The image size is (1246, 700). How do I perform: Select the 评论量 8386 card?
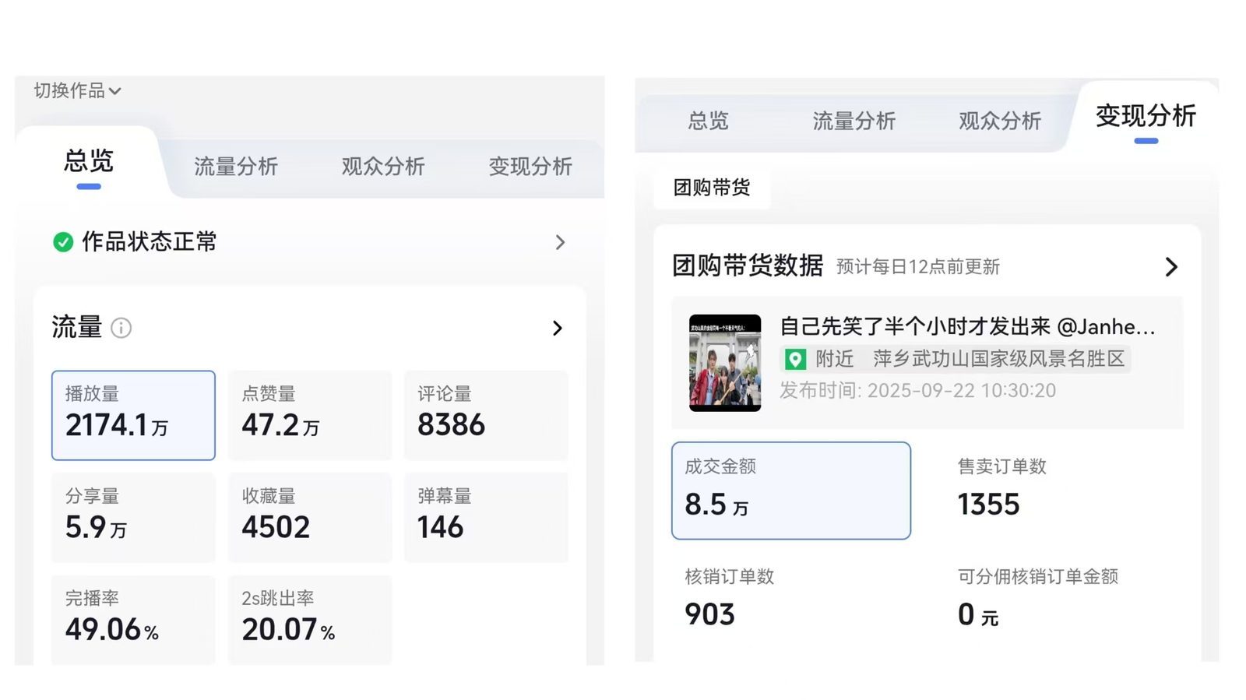point(486,415)
